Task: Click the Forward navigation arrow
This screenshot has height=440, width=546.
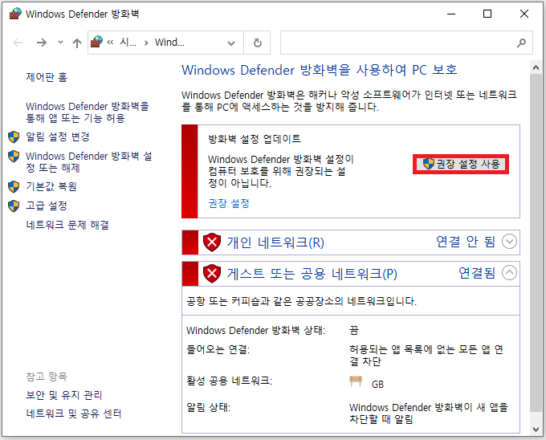Action: coord(42,43)
